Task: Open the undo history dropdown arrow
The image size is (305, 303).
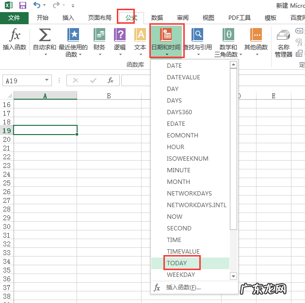Action: pyautogui.click(x=44, y=5)
